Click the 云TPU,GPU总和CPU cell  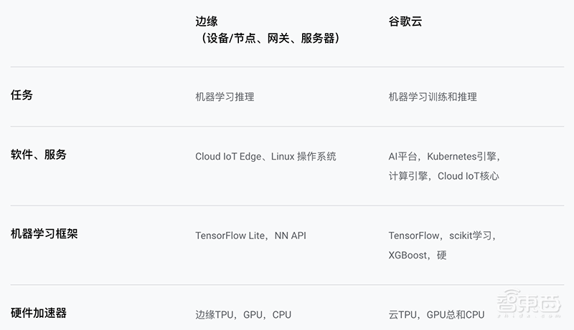tap(436, 314)
